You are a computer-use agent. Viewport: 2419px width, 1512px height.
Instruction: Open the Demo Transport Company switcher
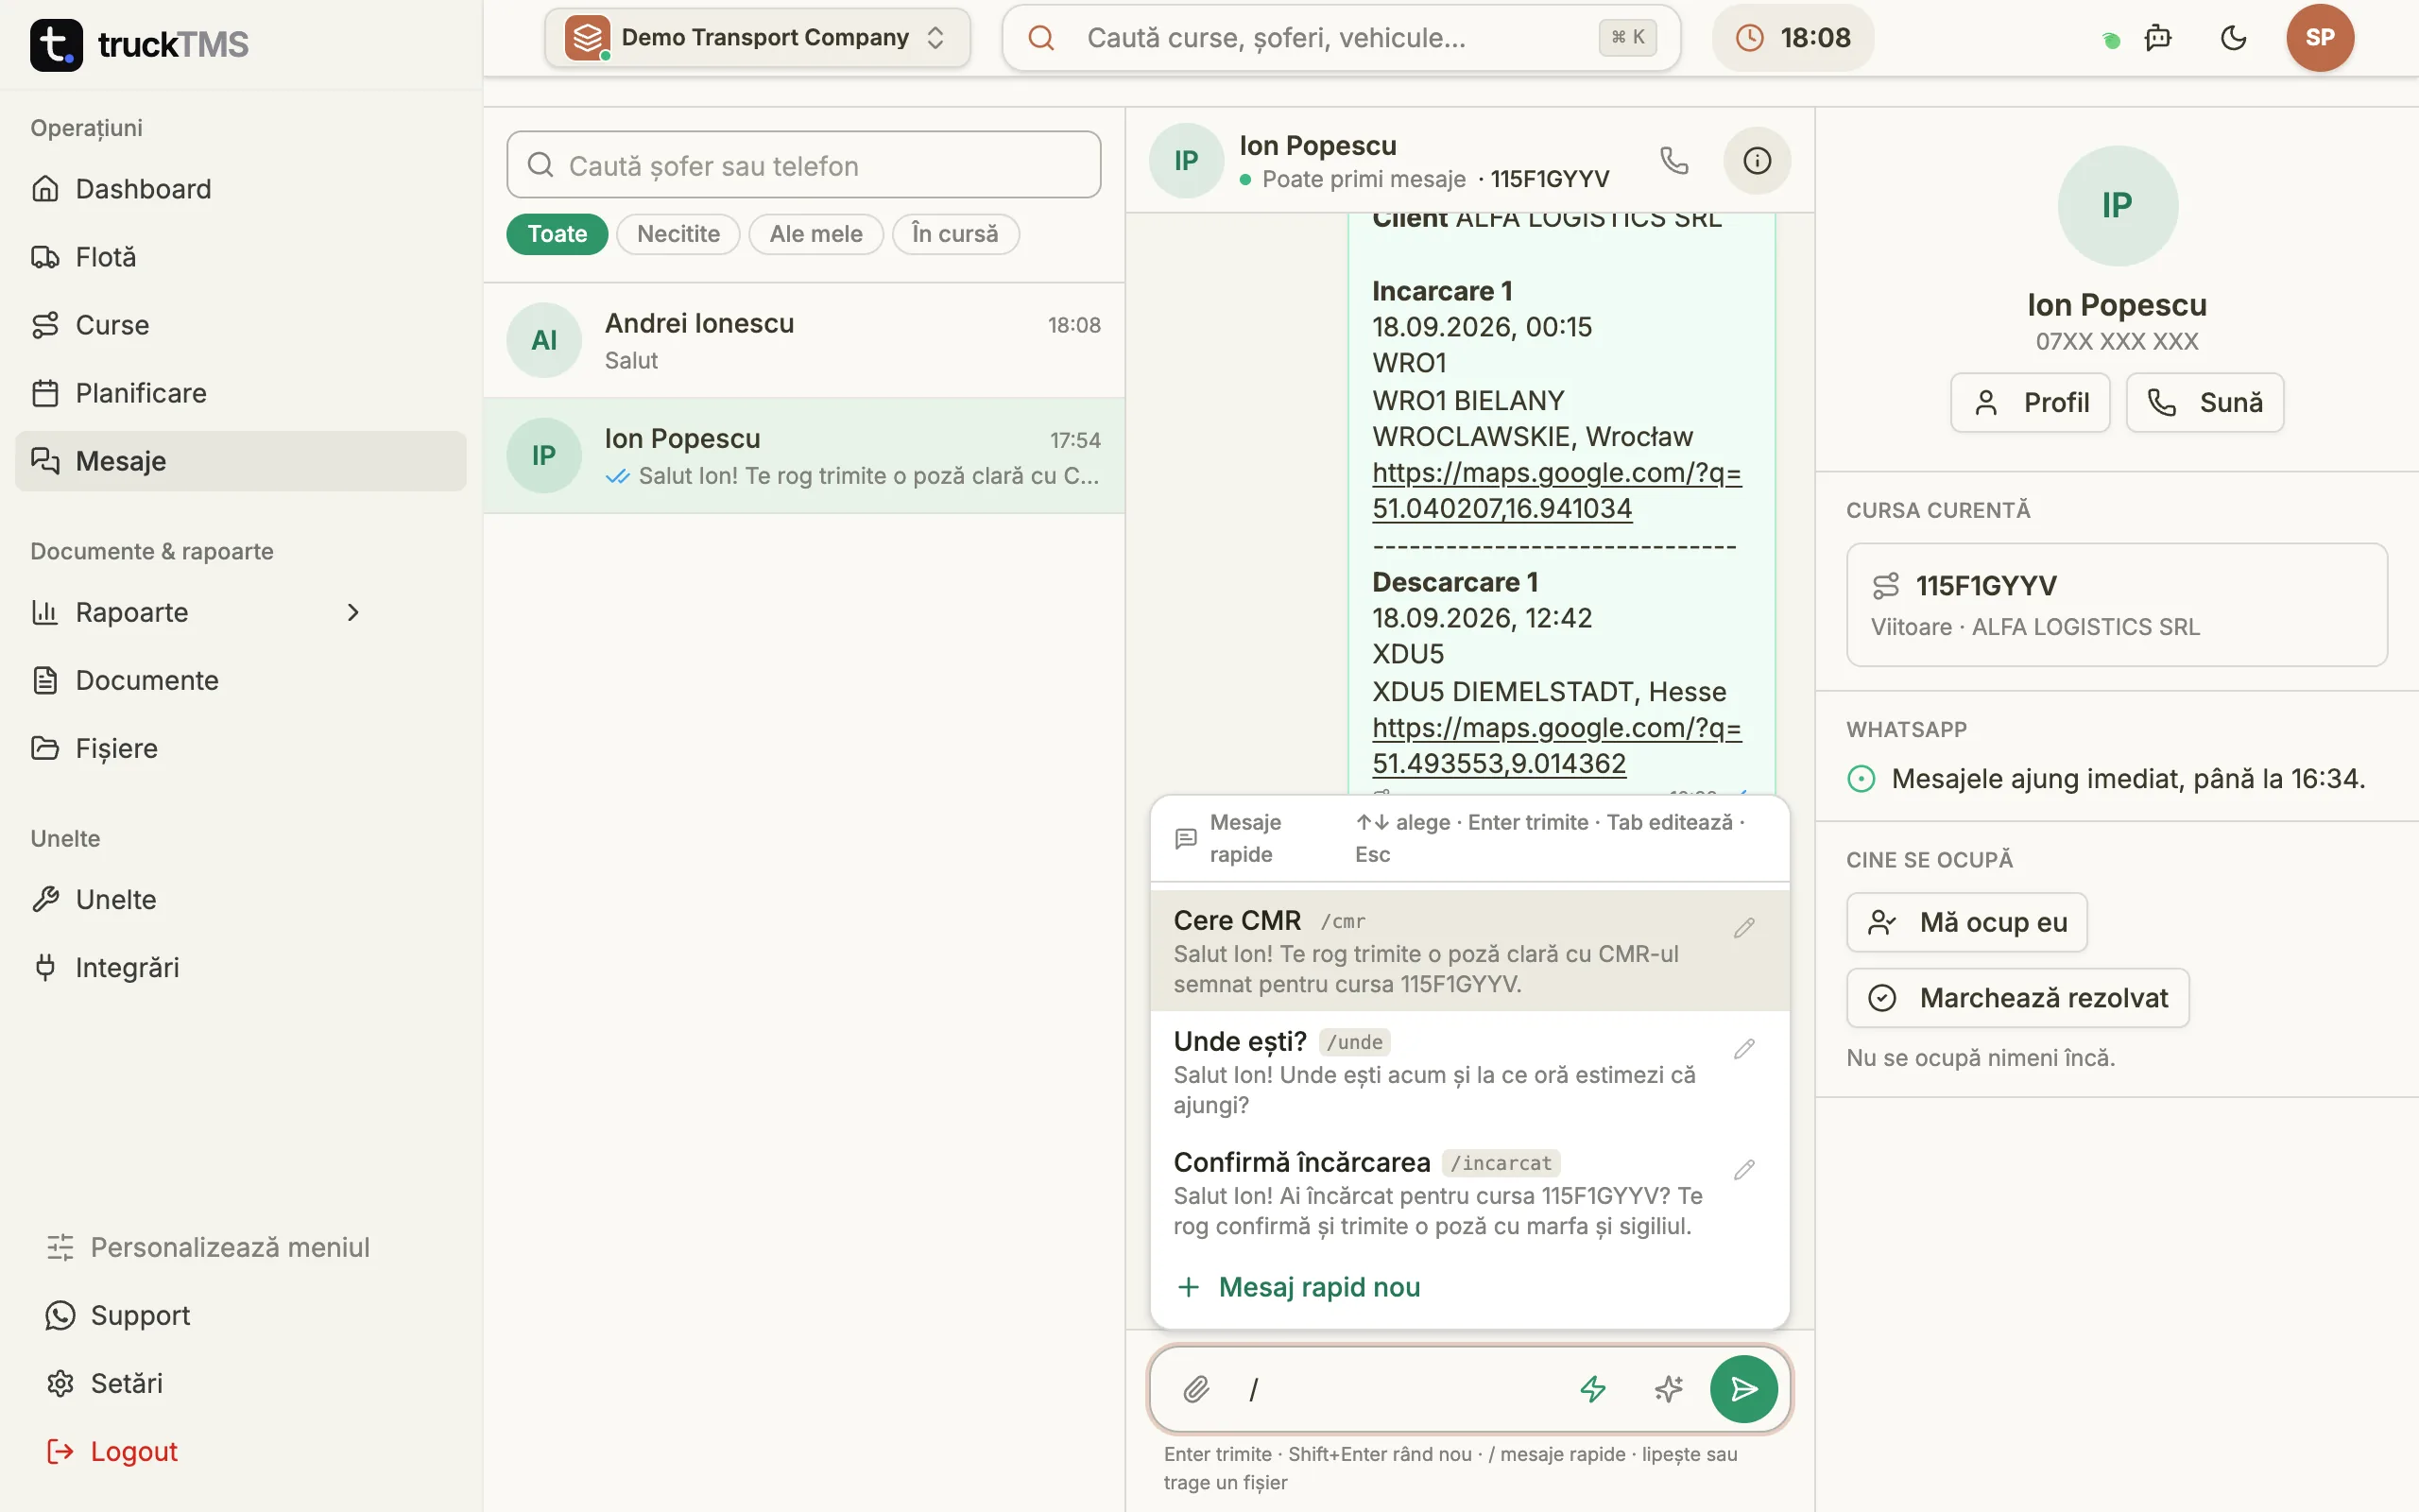757,38
